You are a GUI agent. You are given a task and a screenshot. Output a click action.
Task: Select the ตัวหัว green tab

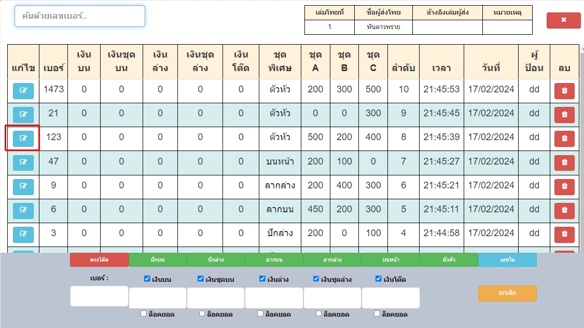449,259
